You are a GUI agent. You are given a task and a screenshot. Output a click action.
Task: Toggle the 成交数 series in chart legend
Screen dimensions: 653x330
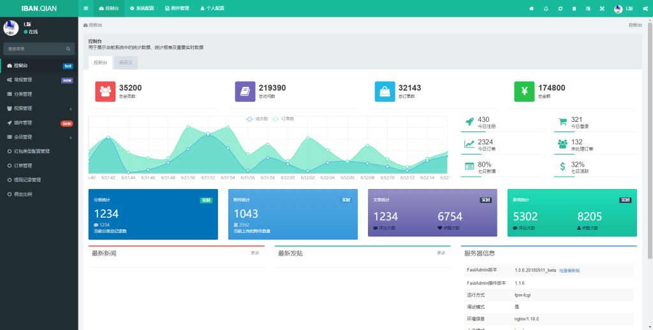[257, 119]
